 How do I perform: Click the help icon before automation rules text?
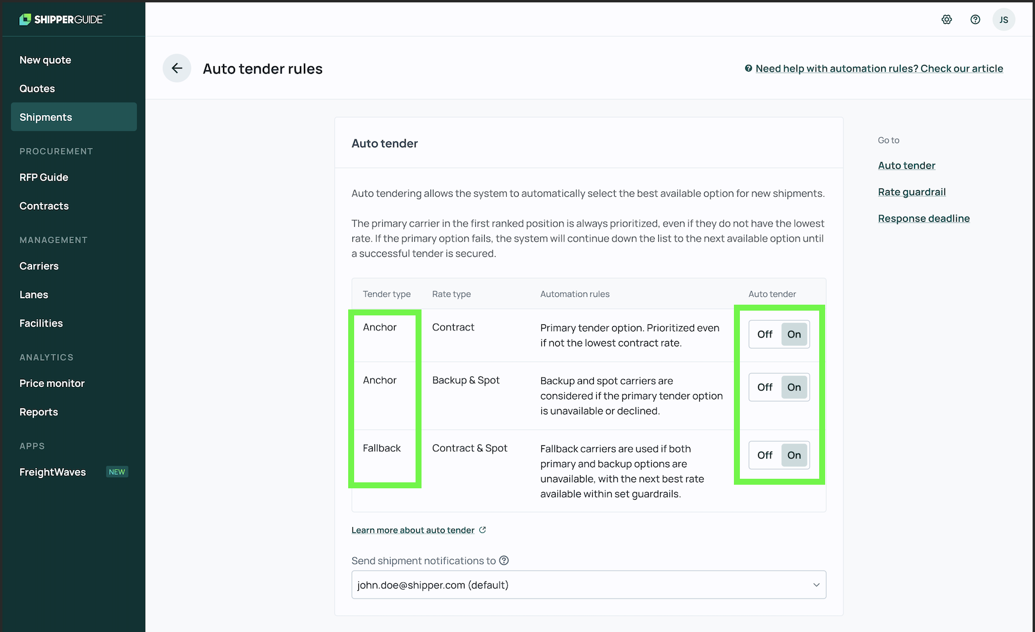748,69
